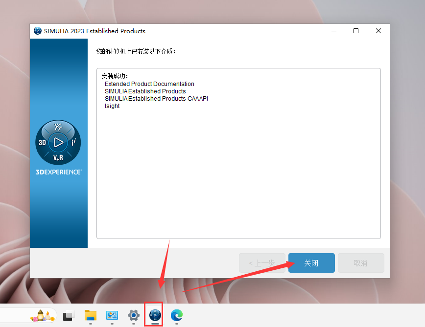
Task: Maximize the SIMULIA installer window
Action: (x=356, y=31)
